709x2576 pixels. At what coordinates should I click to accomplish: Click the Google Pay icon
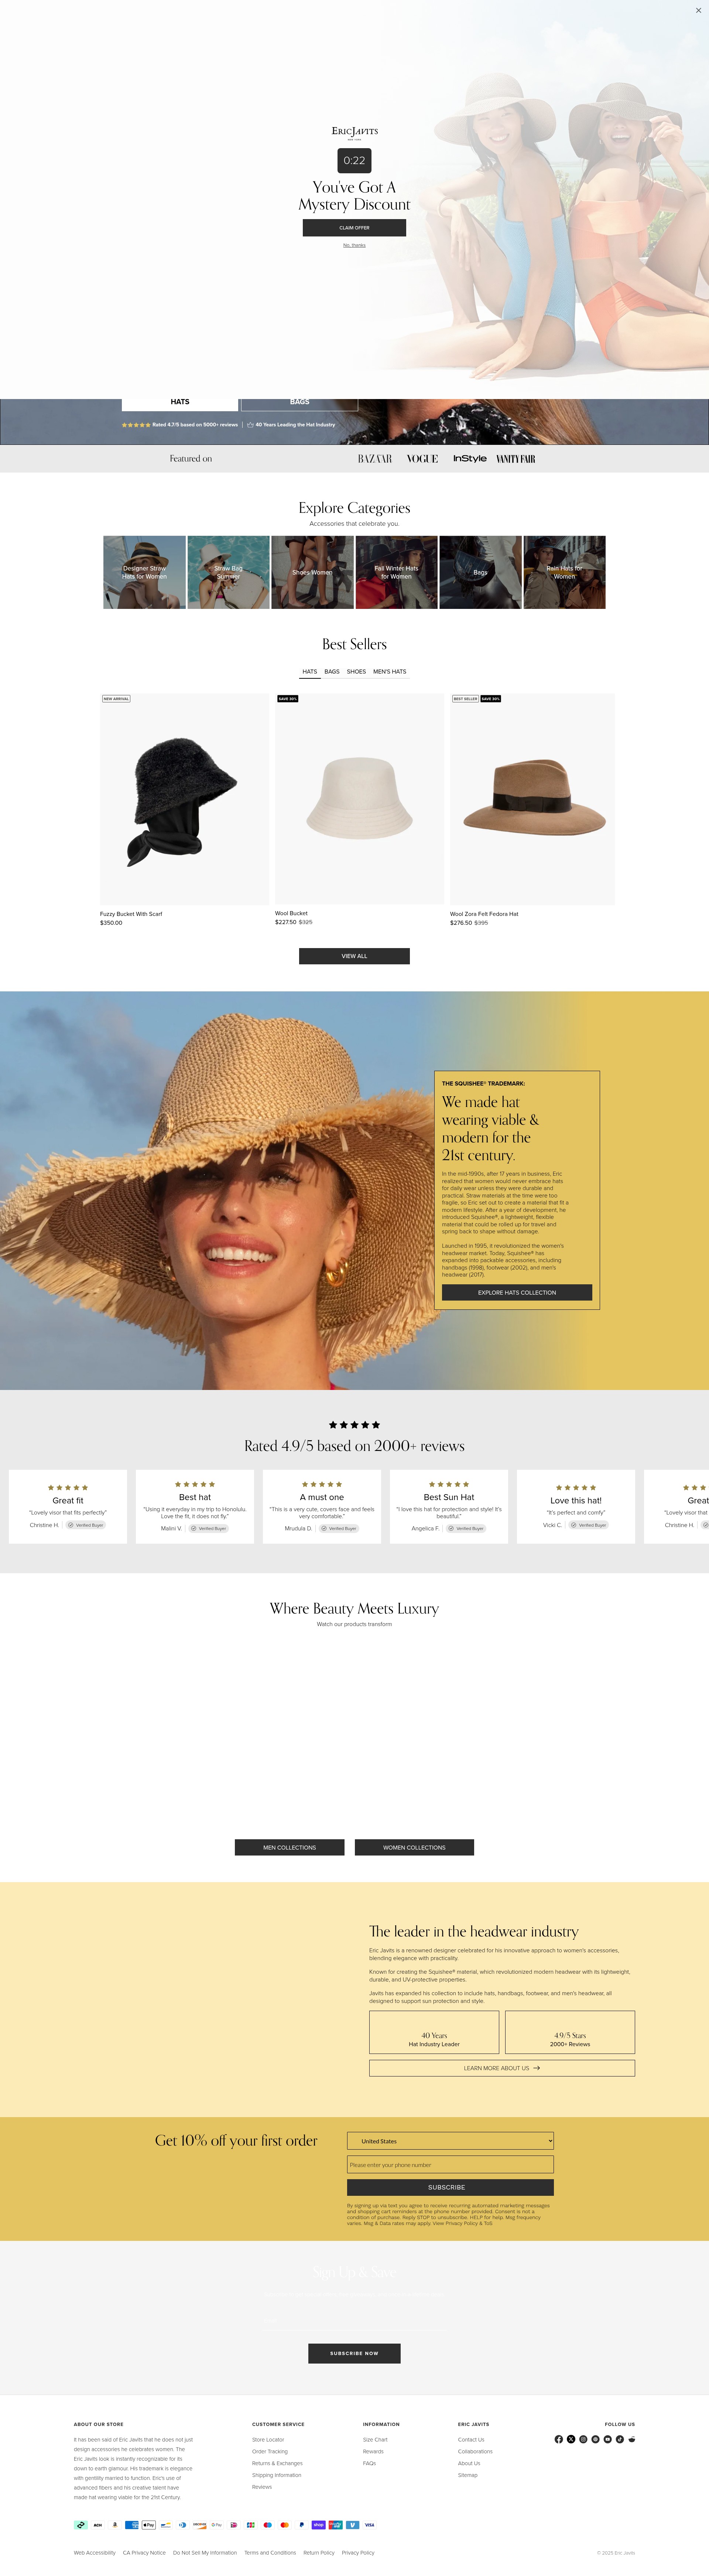point(217,2525)
